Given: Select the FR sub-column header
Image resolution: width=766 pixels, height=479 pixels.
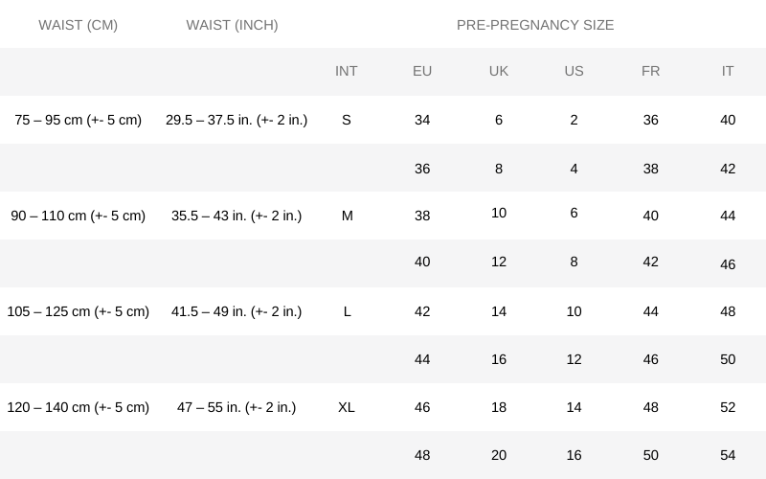Looking at the screenshot, I should (x=651, y=71).
